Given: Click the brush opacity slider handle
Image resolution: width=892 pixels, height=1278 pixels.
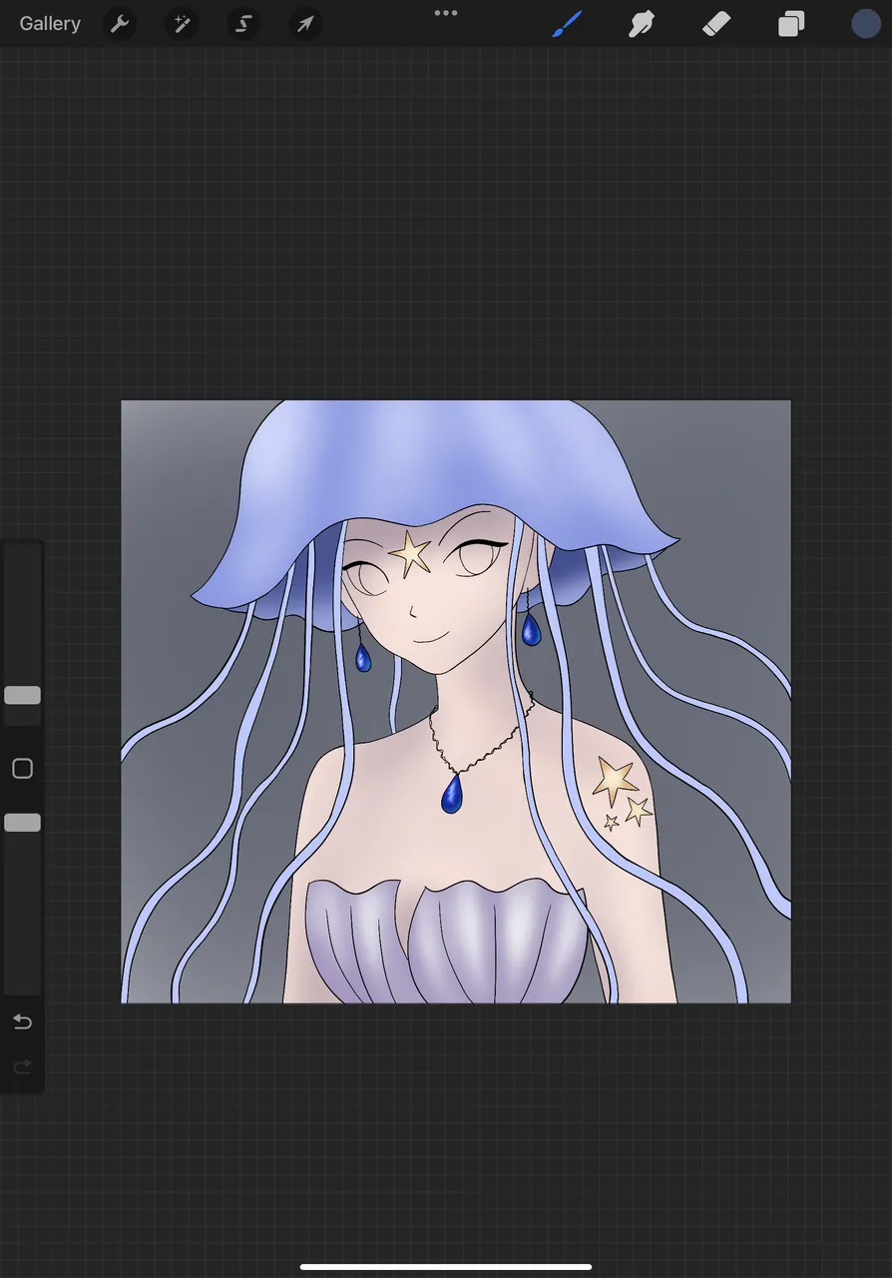Looking at the screenshot, I should coord(22,823).
